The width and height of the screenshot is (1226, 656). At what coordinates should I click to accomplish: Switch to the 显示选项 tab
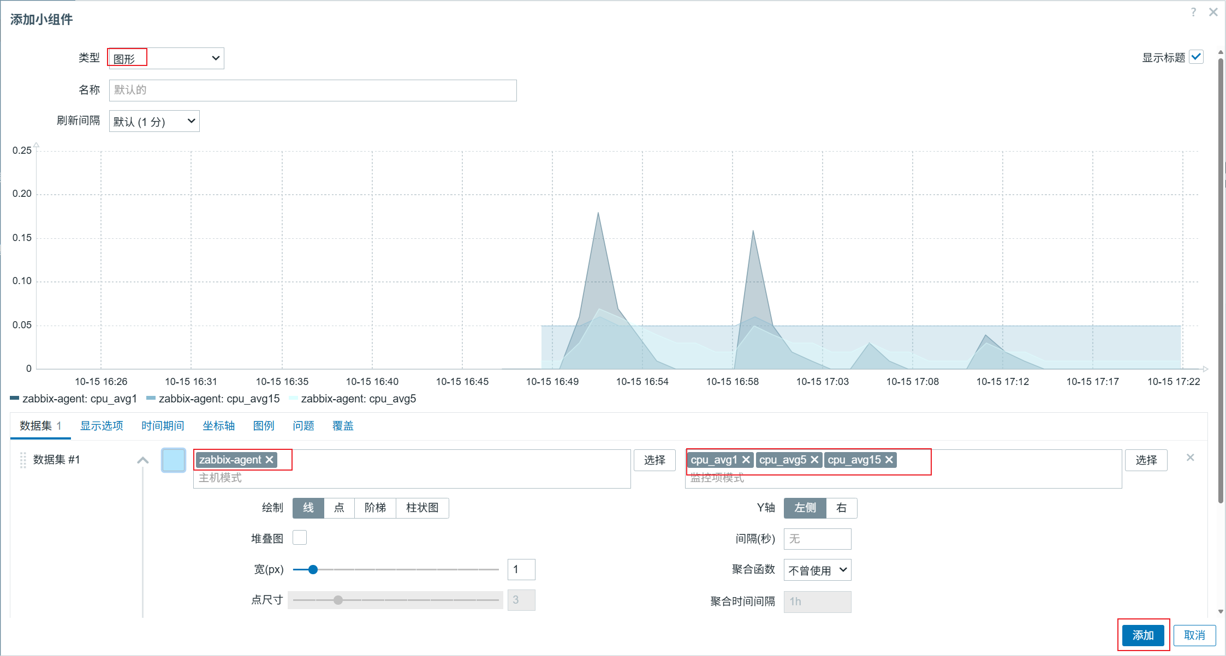click(102, 425)
